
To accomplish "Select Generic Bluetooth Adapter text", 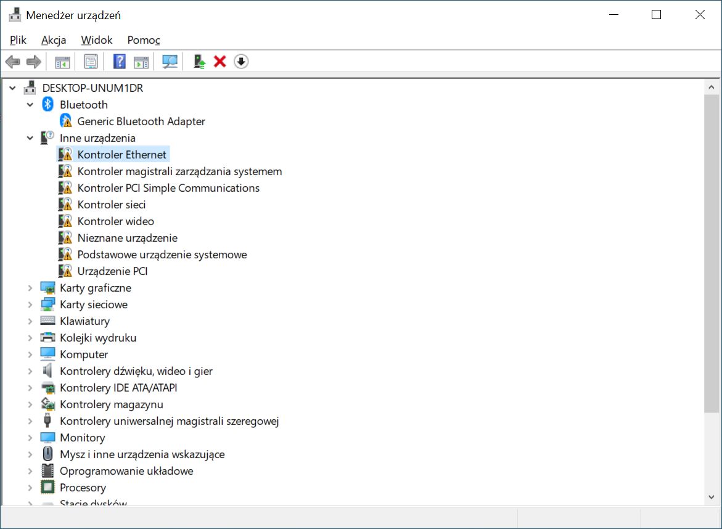I will [141, 121].
